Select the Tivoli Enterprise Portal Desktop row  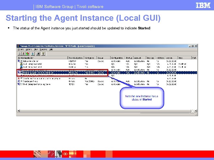pyautogui.click(x=107, y=67)
